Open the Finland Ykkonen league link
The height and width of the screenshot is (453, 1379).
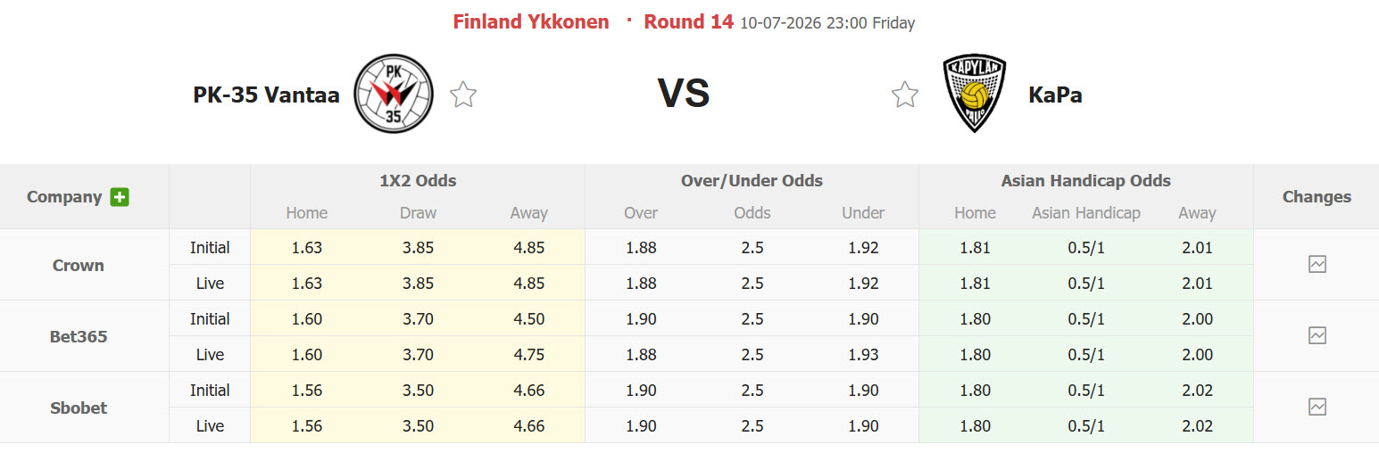click(531, 22)
